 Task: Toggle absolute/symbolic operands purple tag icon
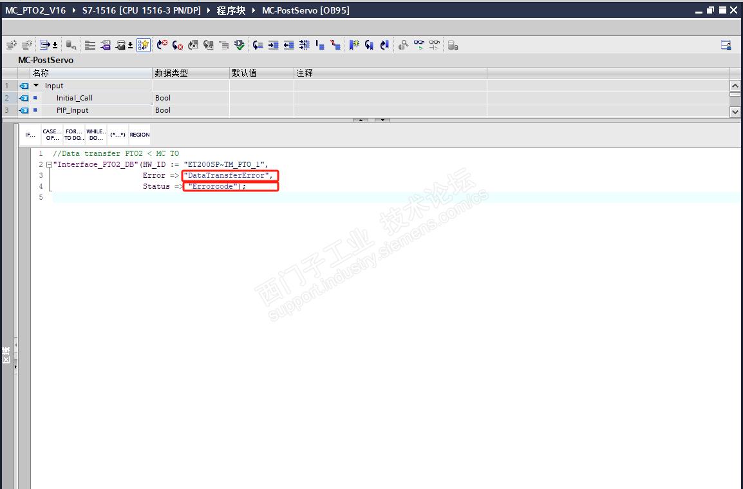[x=105, y=45]
